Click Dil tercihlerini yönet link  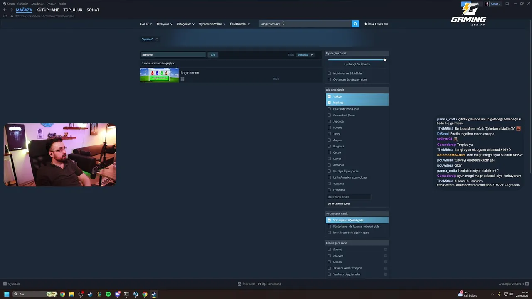click(339, 203)
